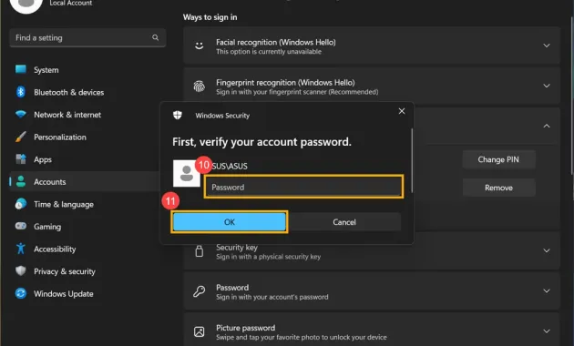Screen dimensions: 574x346
Task: Click the Apps icon in sidebar
Action: 21,159
